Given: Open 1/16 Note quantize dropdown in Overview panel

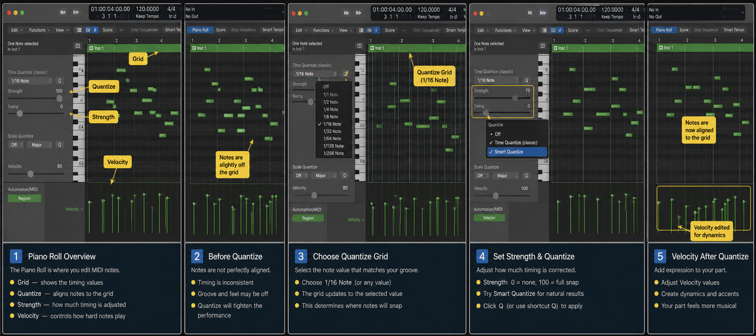Looking at the screenshot, I should tap(31, 81).
